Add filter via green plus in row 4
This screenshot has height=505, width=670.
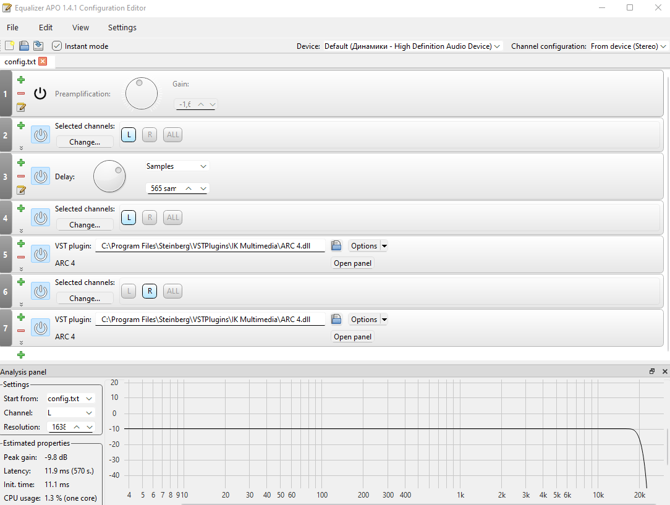(x=21, y=208)
